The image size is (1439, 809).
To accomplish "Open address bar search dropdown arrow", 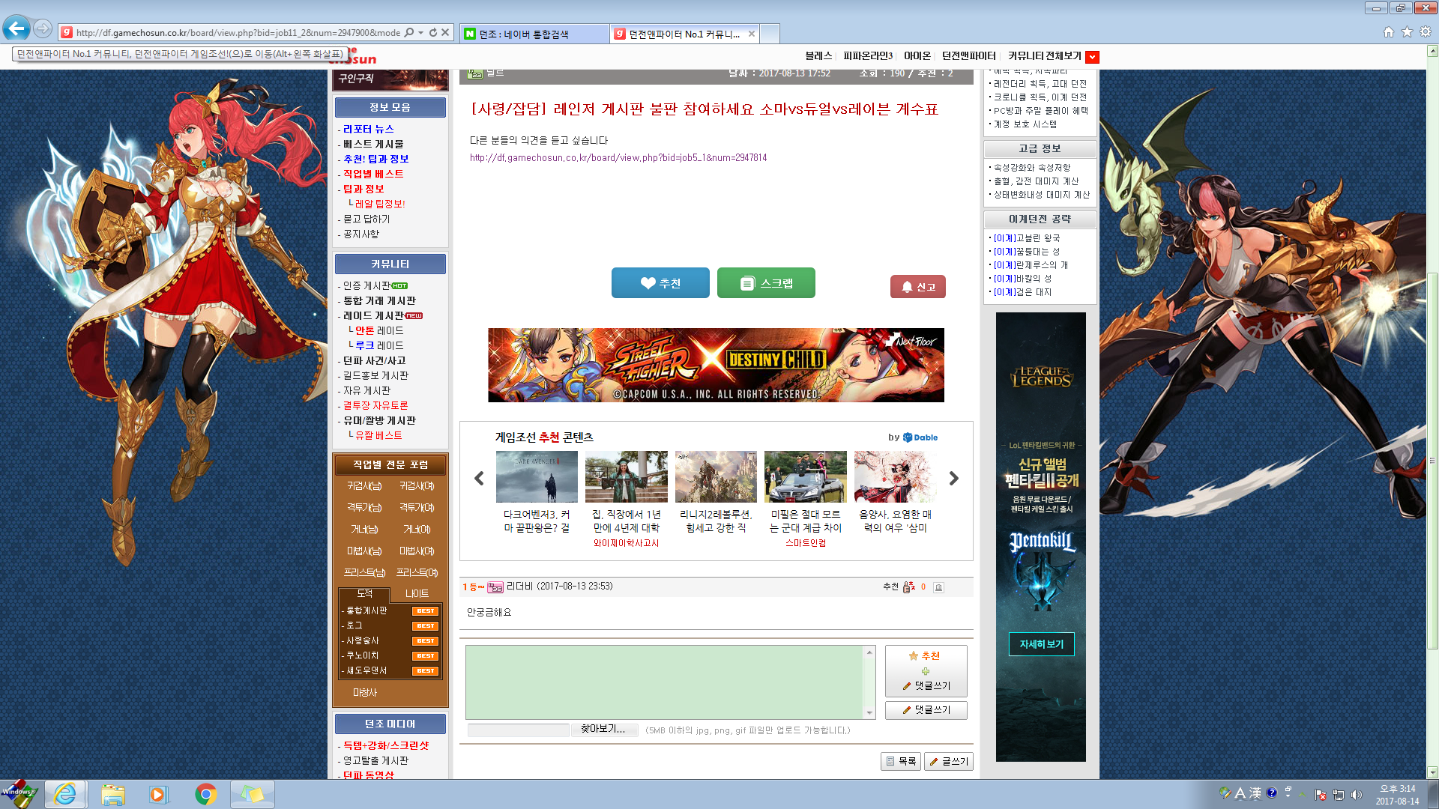I will coord(420,32).
